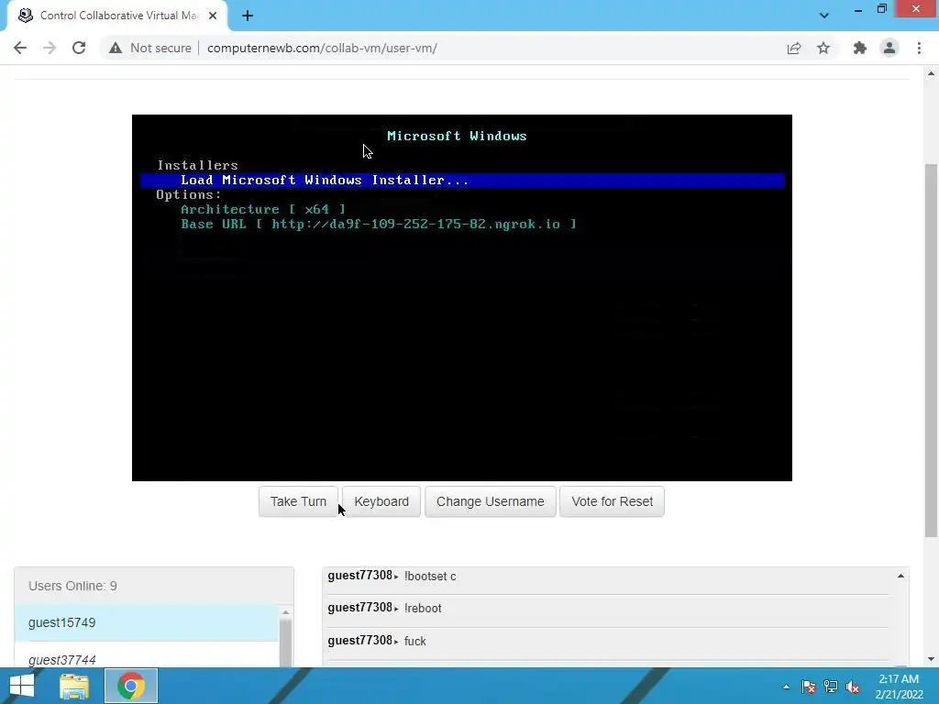Click Change Username button
This screenshot has height=704, width=939.
tap(491, 501)
